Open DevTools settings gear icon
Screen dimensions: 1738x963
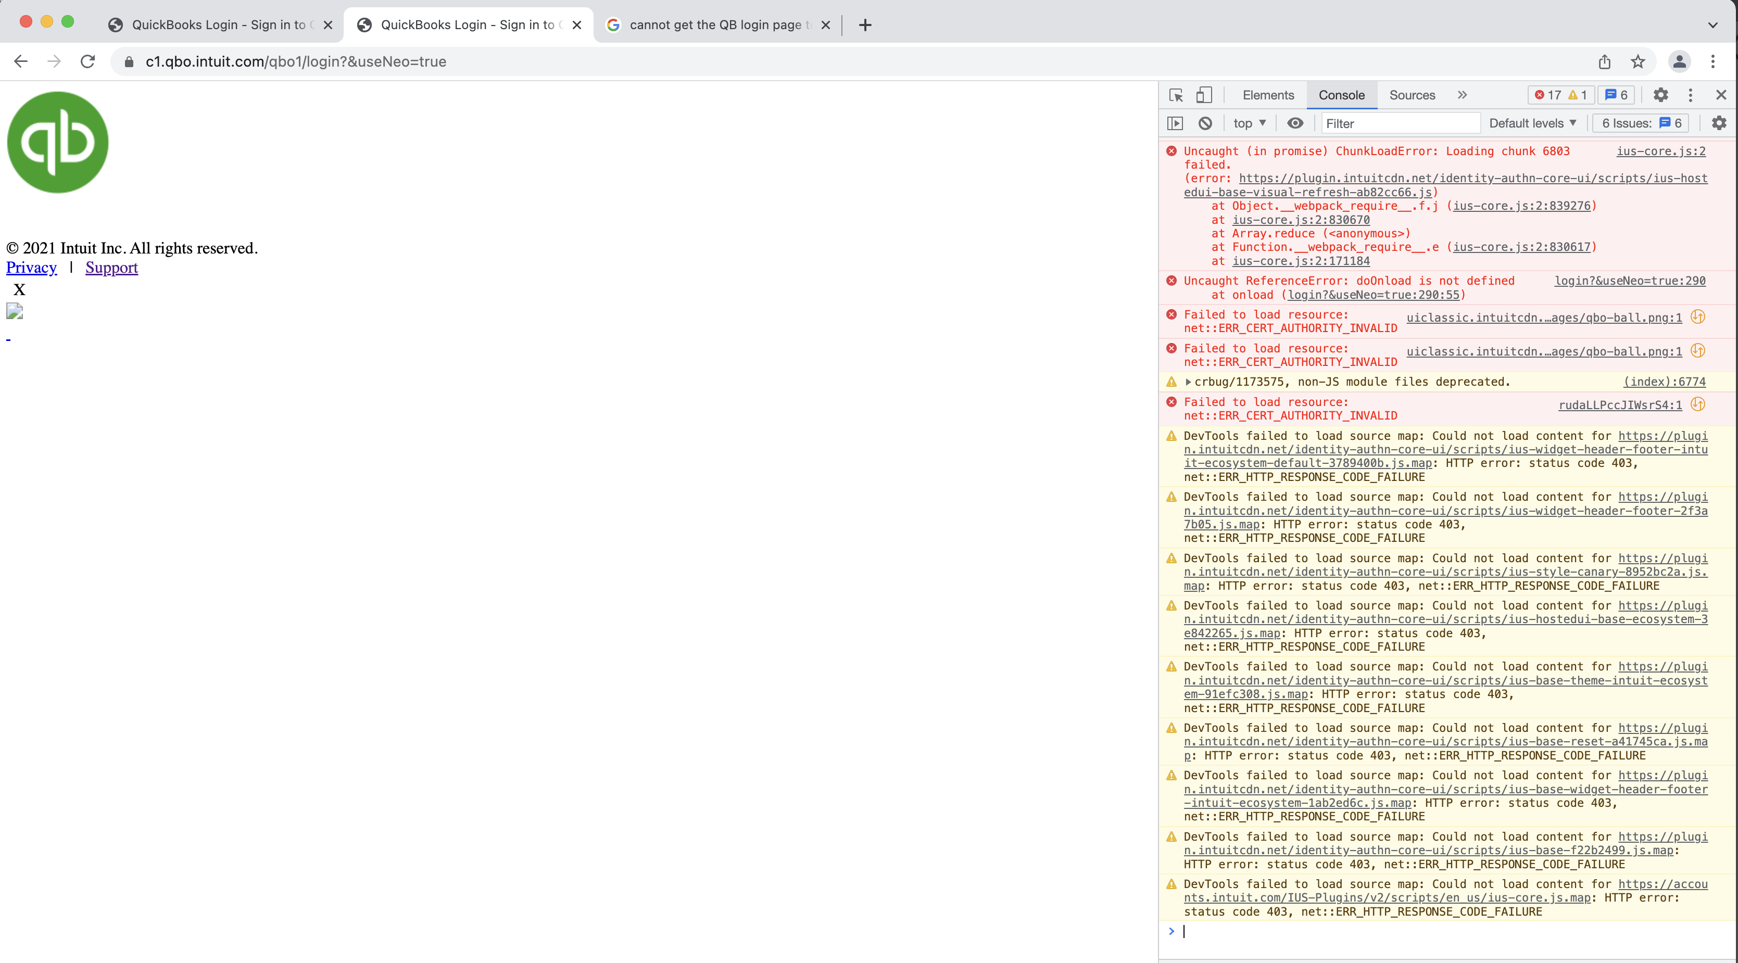pyautogui.click(x=1661, y=95)
